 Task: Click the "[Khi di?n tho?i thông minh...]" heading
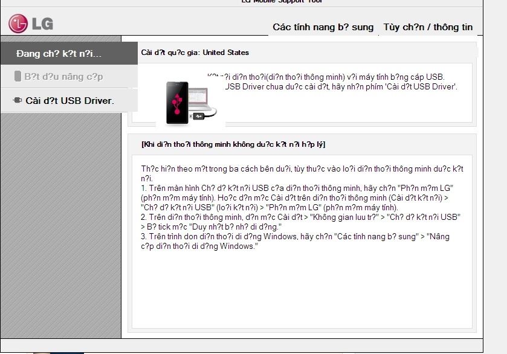click(233, 144)
